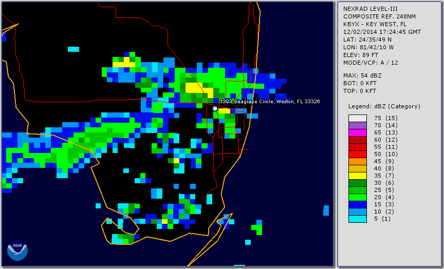Viewport: 444px width, 269px height.
Task: Select the 30 dBZ dark green legend swatch
Action: pos(358,183)
